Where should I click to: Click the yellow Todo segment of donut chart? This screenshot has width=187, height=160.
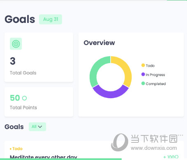click(127, 69)
